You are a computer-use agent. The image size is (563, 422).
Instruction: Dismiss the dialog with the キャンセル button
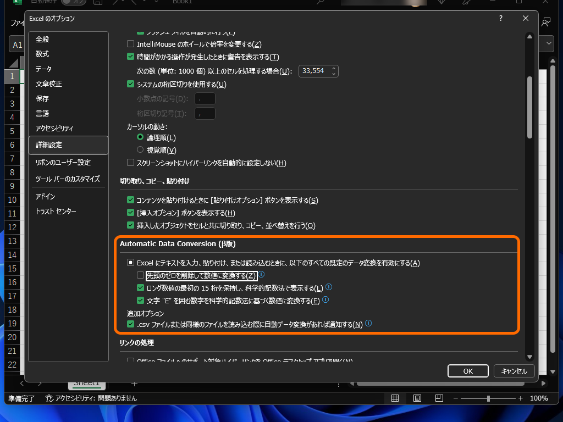point(514,371)
